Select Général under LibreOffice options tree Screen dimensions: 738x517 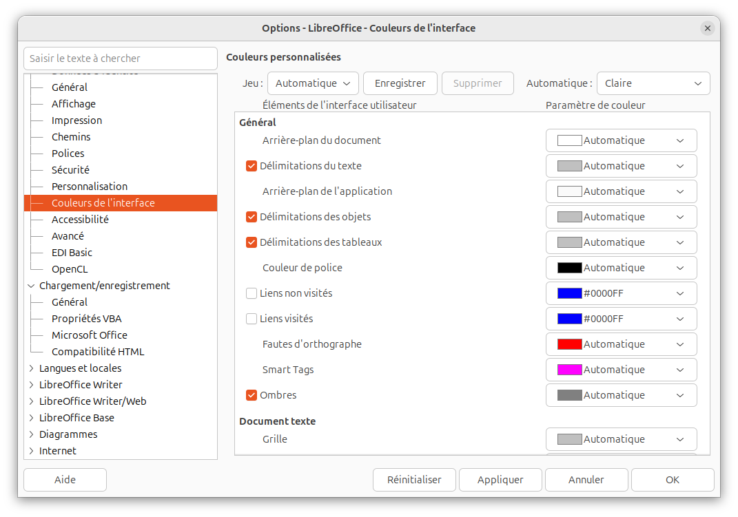click(x=70, y=87)
